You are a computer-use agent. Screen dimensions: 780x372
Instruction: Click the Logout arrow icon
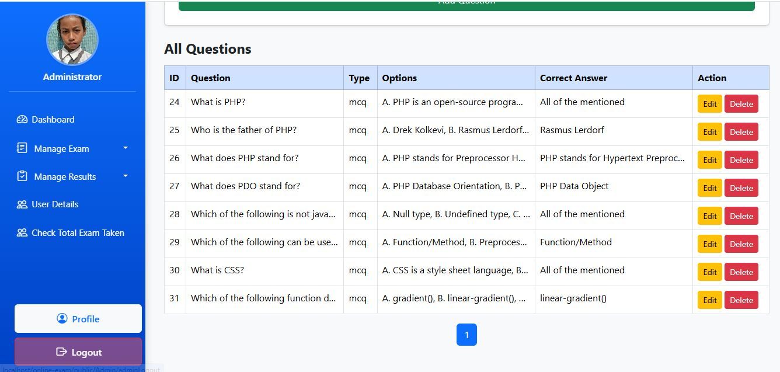point(61,352)
